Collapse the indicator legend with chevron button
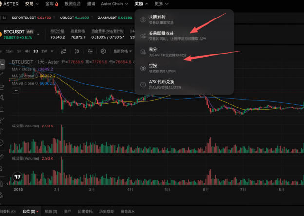Image resolution: width=304 pixels, height=216 pixels. (x=16, y=90)
